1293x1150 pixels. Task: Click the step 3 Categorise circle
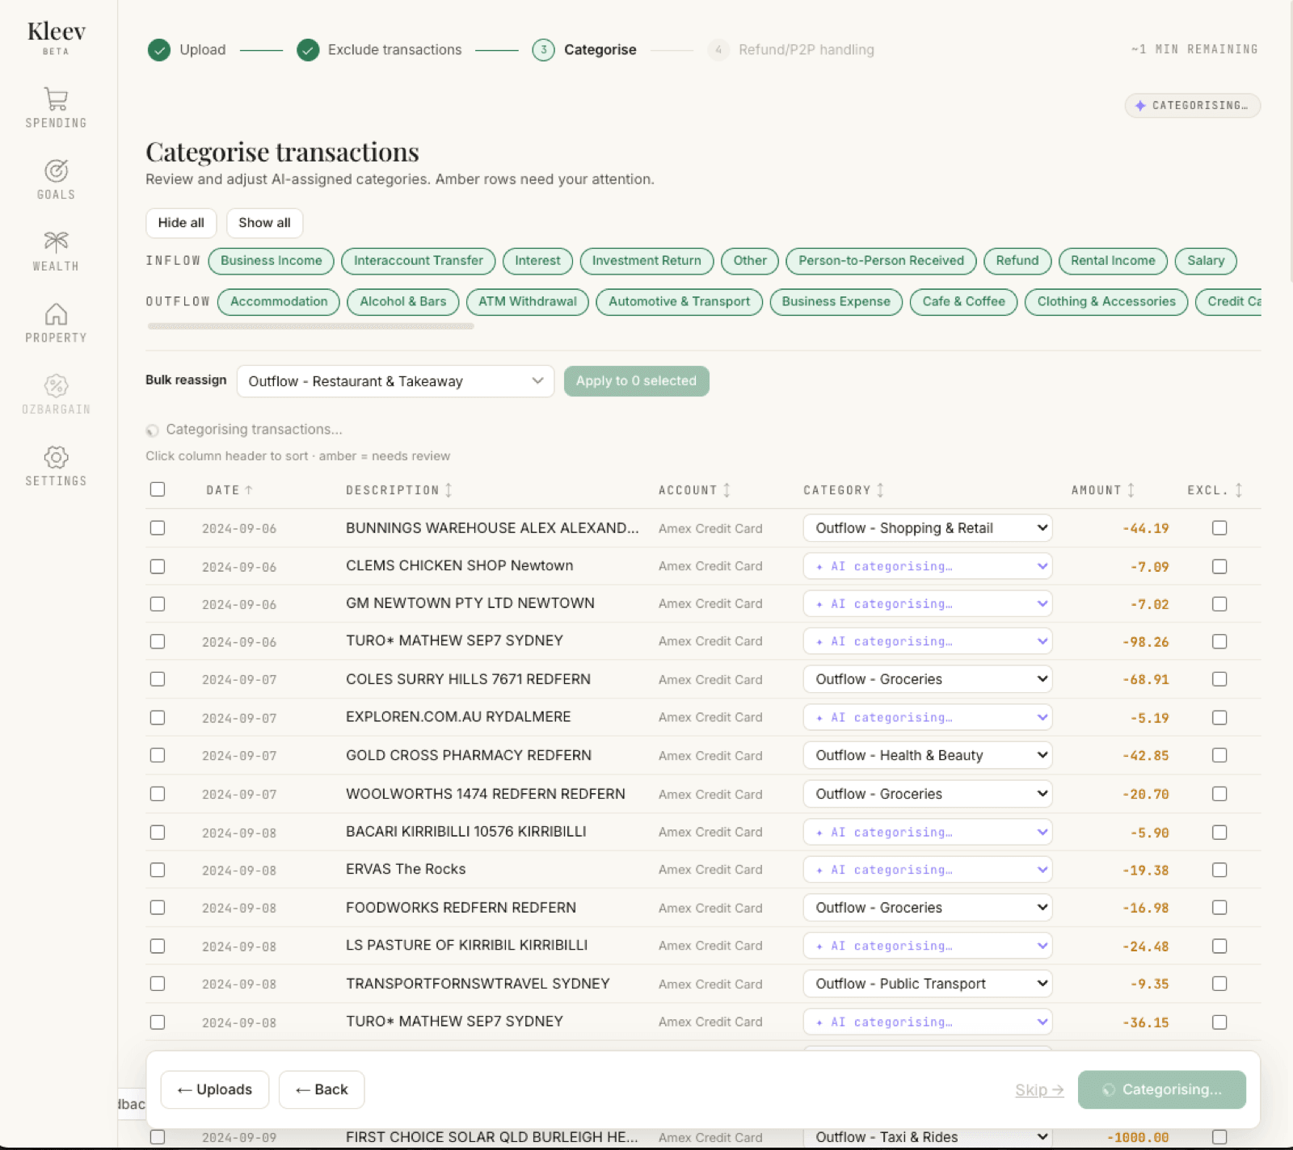544,50
